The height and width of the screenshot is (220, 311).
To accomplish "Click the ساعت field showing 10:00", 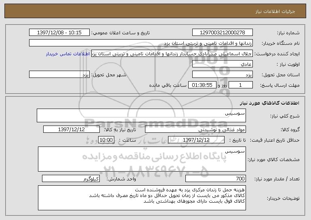I will coord(106,140).
